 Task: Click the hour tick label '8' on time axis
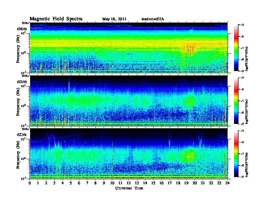[x=95, y=183]
